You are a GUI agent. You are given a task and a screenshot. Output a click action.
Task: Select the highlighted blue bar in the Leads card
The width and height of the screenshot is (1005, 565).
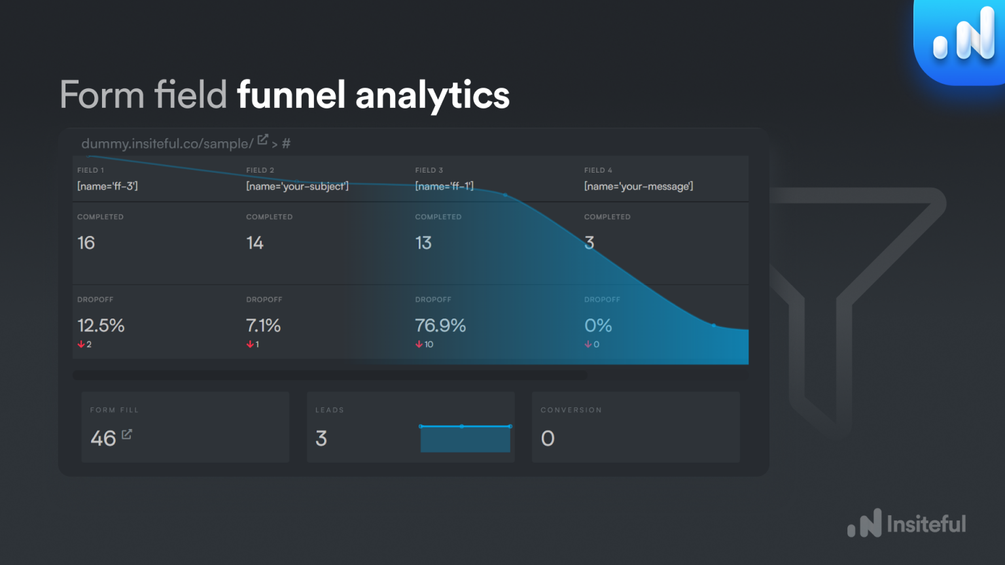[465, 439]
